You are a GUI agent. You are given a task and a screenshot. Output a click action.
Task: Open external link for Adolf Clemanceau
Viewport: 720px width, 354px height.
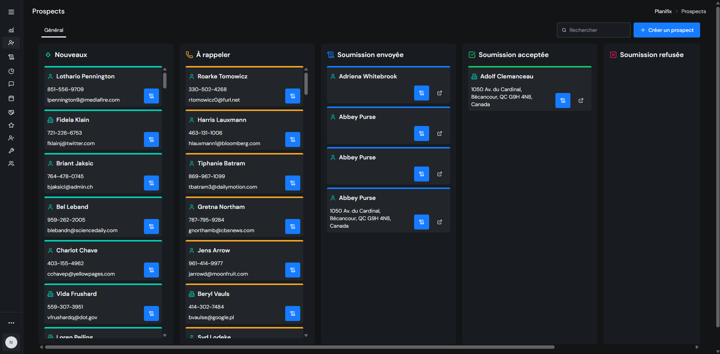[x=581, y=100]
